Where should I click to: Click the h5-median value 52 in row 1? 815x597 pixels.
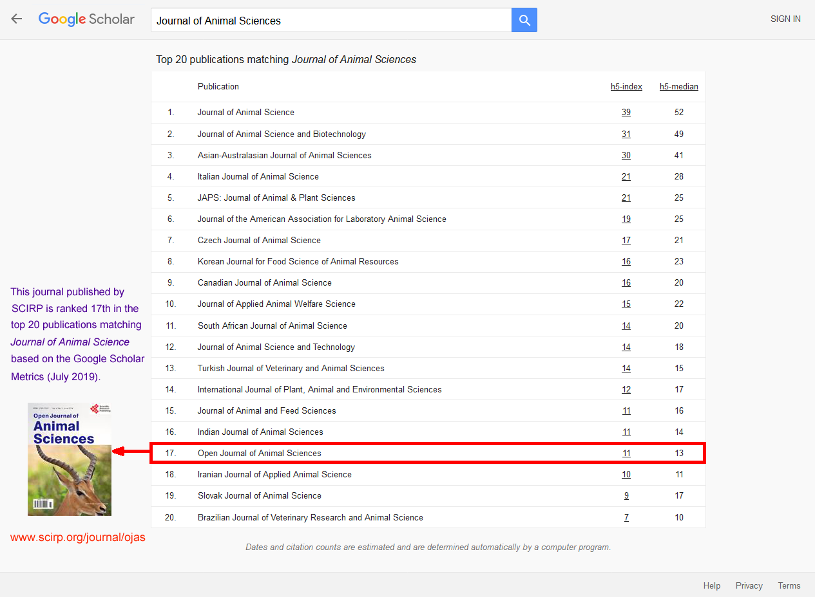pyautogui.click(x=679, y=113)
